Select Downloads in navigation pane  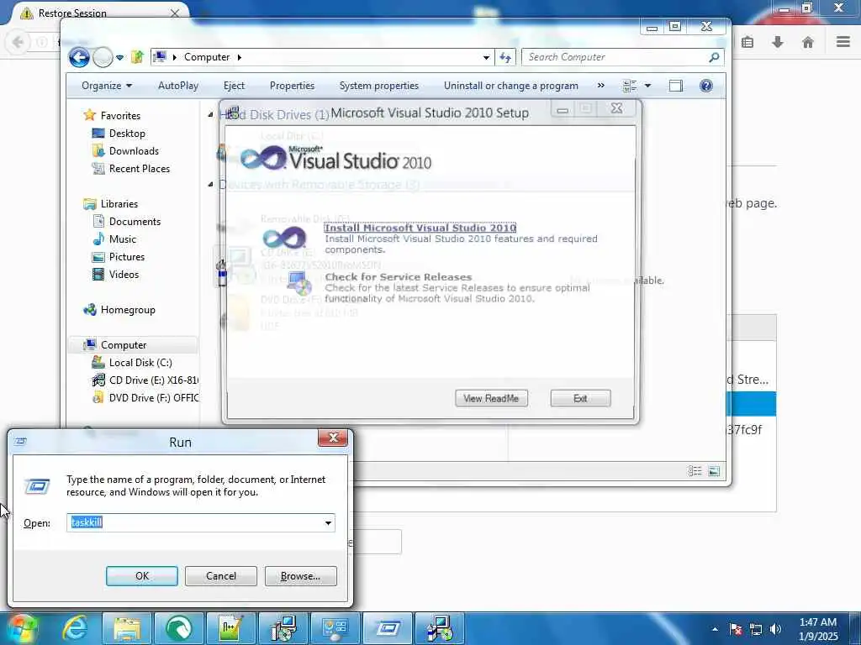(x=134, y=151)
